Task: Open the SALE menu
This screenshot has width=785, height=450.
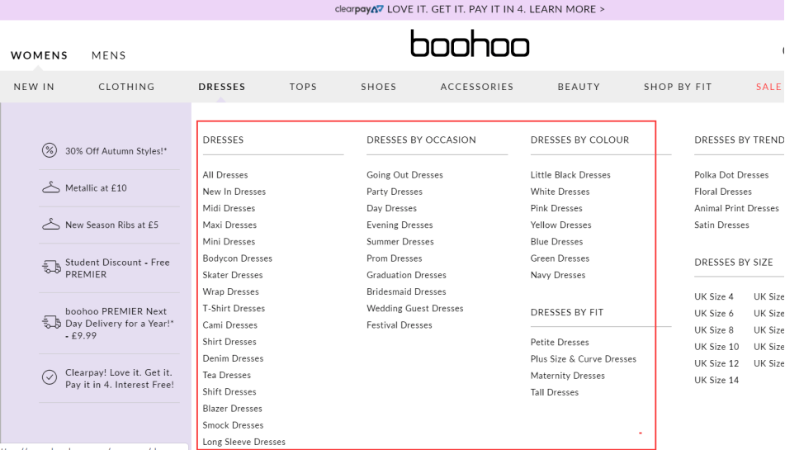Action: point(768,87)
